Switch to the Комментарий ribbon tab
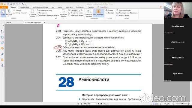Image resolution: width=192 pixels, height=108 pixels. click(x=24, y=7)
